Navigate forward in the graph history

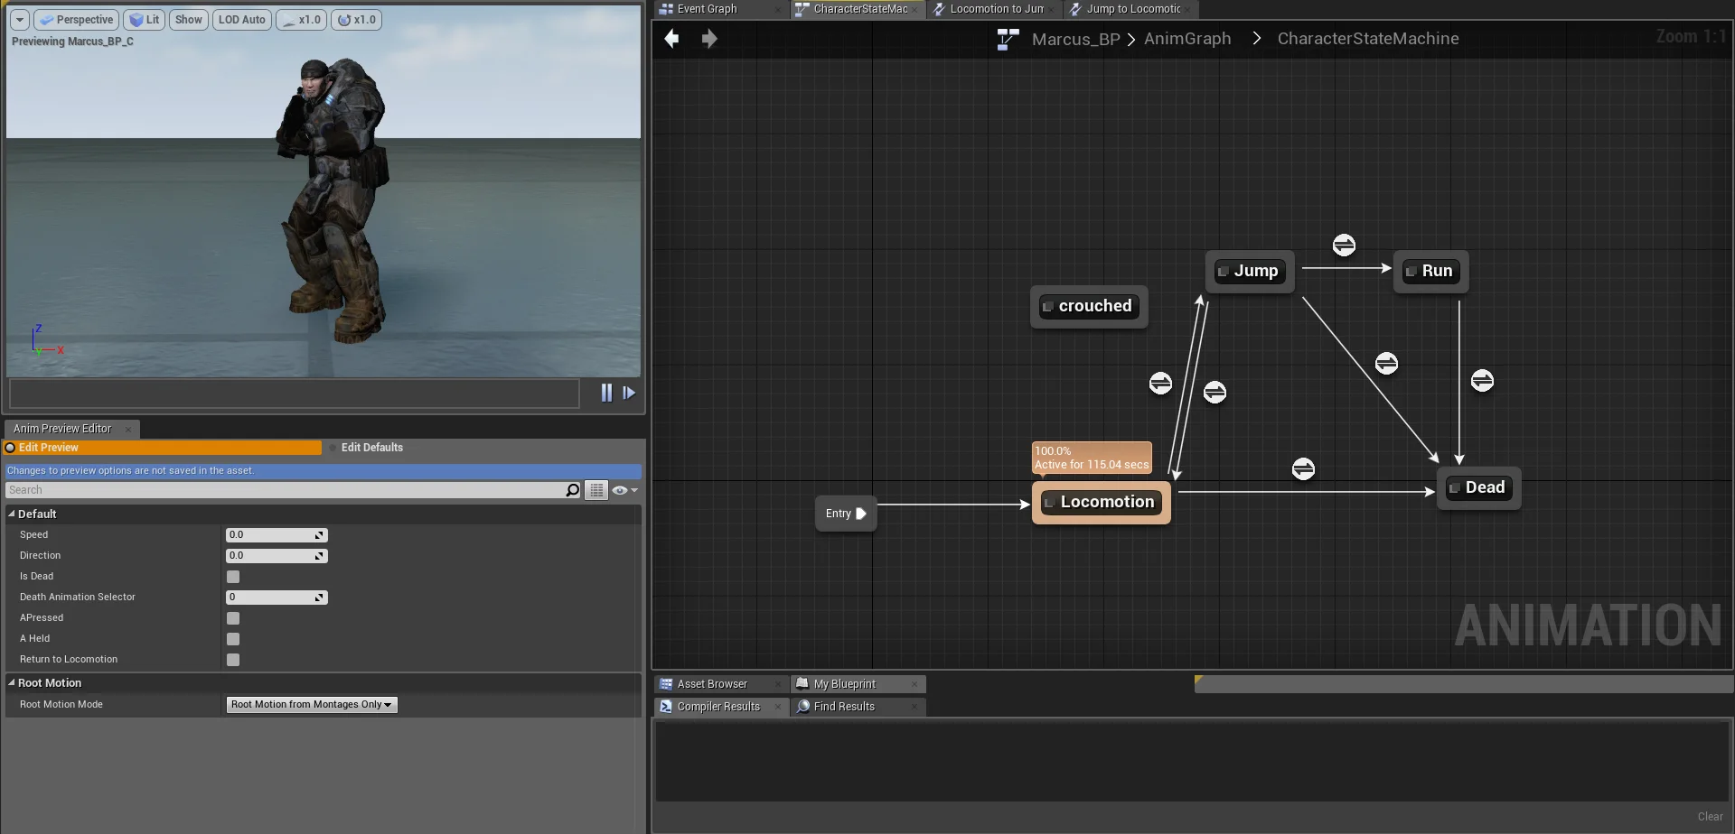(709, 39)
